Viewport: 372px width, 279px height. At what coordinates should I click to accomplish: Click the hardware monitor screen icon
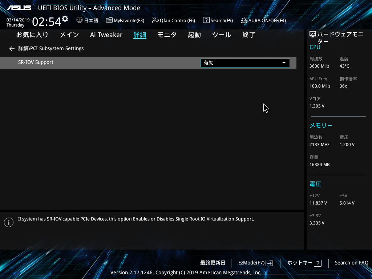pos(313,35)
